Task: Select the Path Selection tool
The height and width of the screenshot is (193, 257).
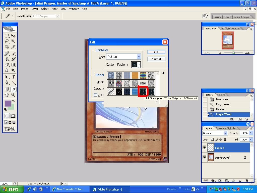Action: click(x=7, y=77)
